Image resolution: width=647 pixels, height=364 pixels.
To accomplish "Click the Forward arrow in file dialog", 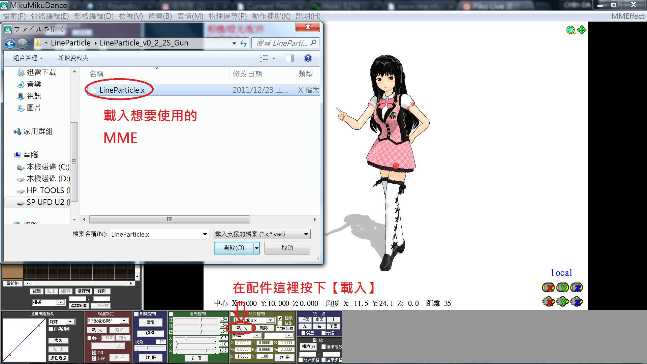I will (x=22, y=43).
